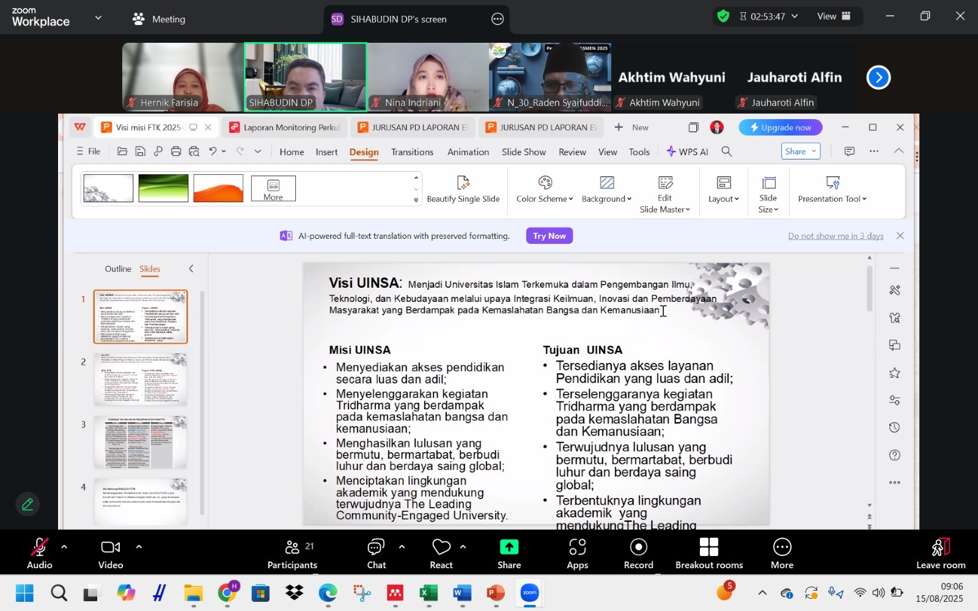Image resolution: width=978 pixels, height=611 pixels.
Task: Open the Zoom Chat panel
Action: 376,554
